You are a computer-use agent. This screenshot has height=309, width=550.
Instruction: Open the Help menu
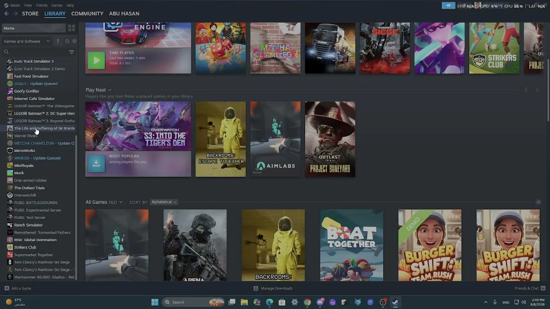coord(70,5)
